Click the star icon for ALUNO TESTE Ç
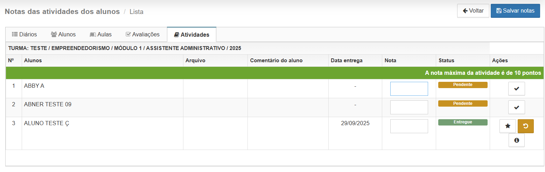 (508, 126)
